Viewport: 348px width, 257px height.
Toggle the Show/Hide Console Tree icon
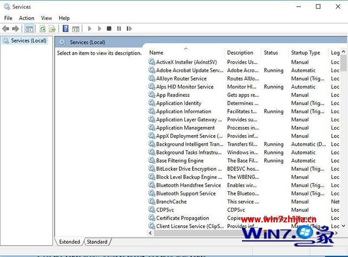[x=29, y=29]
